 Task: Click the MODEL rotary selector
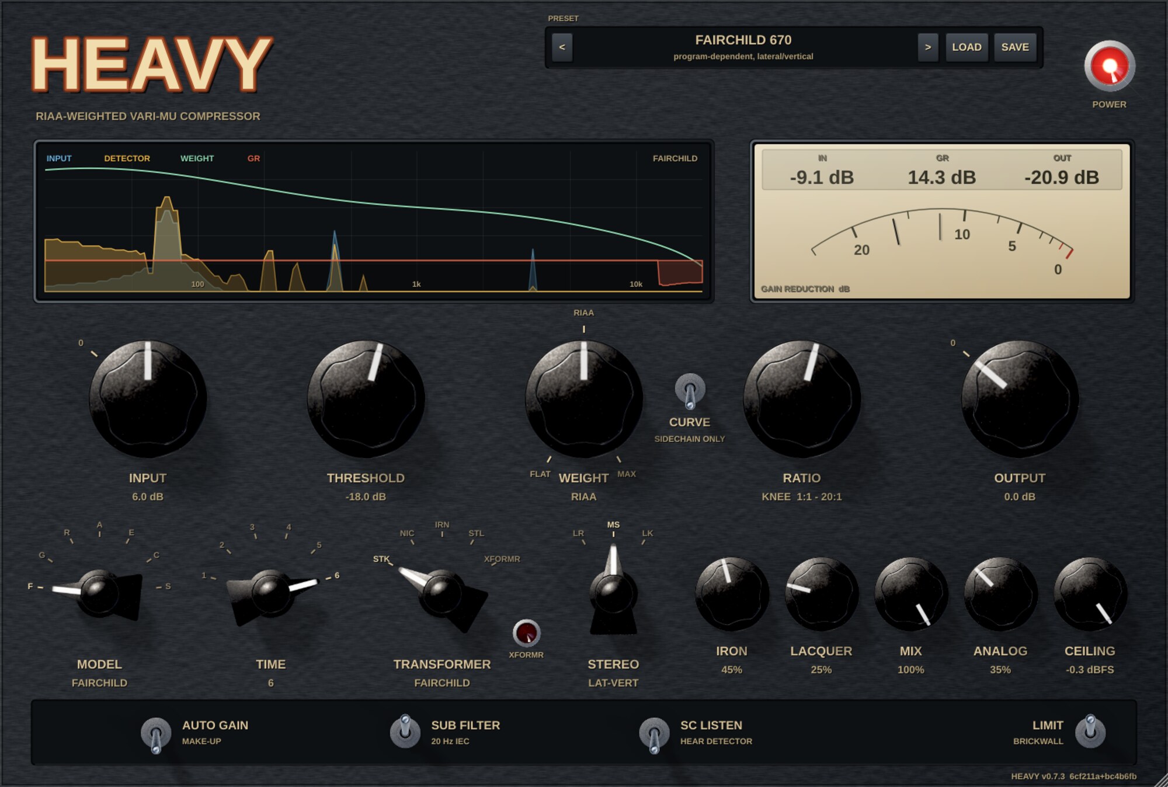click(99, 593)
